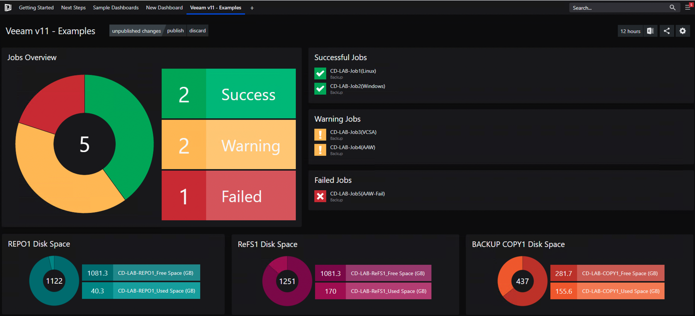Click the unpublished changes label
The height and width of the screenshot is (316, 695).
click(x=136, y=31)
